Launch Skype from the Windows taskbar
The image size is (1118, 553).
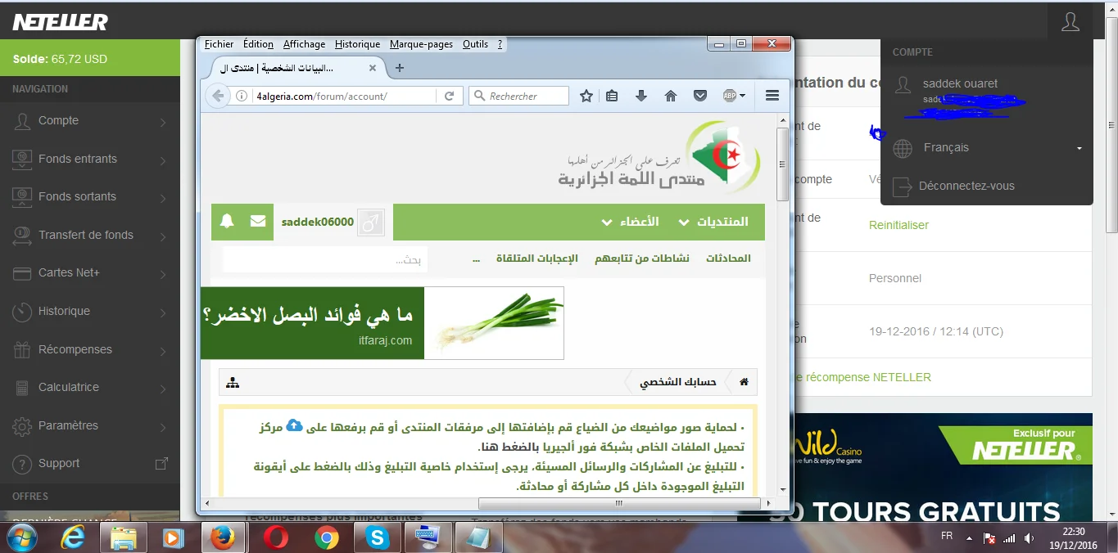tap(378, 537)
